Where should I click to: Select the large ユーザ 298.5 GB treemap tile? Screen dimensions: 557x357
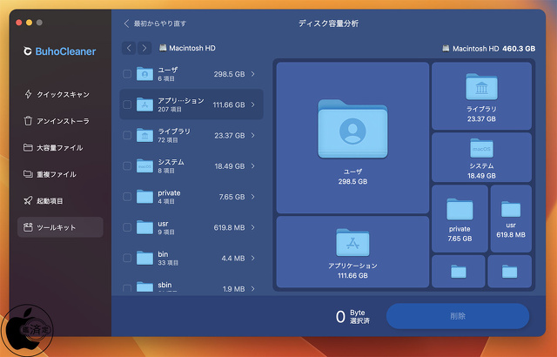(352, 138)
